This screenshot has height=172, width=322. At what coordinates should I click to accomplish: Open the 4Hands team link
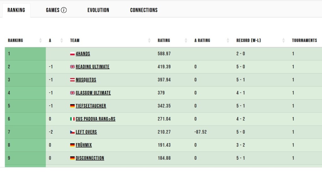[83, 54]
